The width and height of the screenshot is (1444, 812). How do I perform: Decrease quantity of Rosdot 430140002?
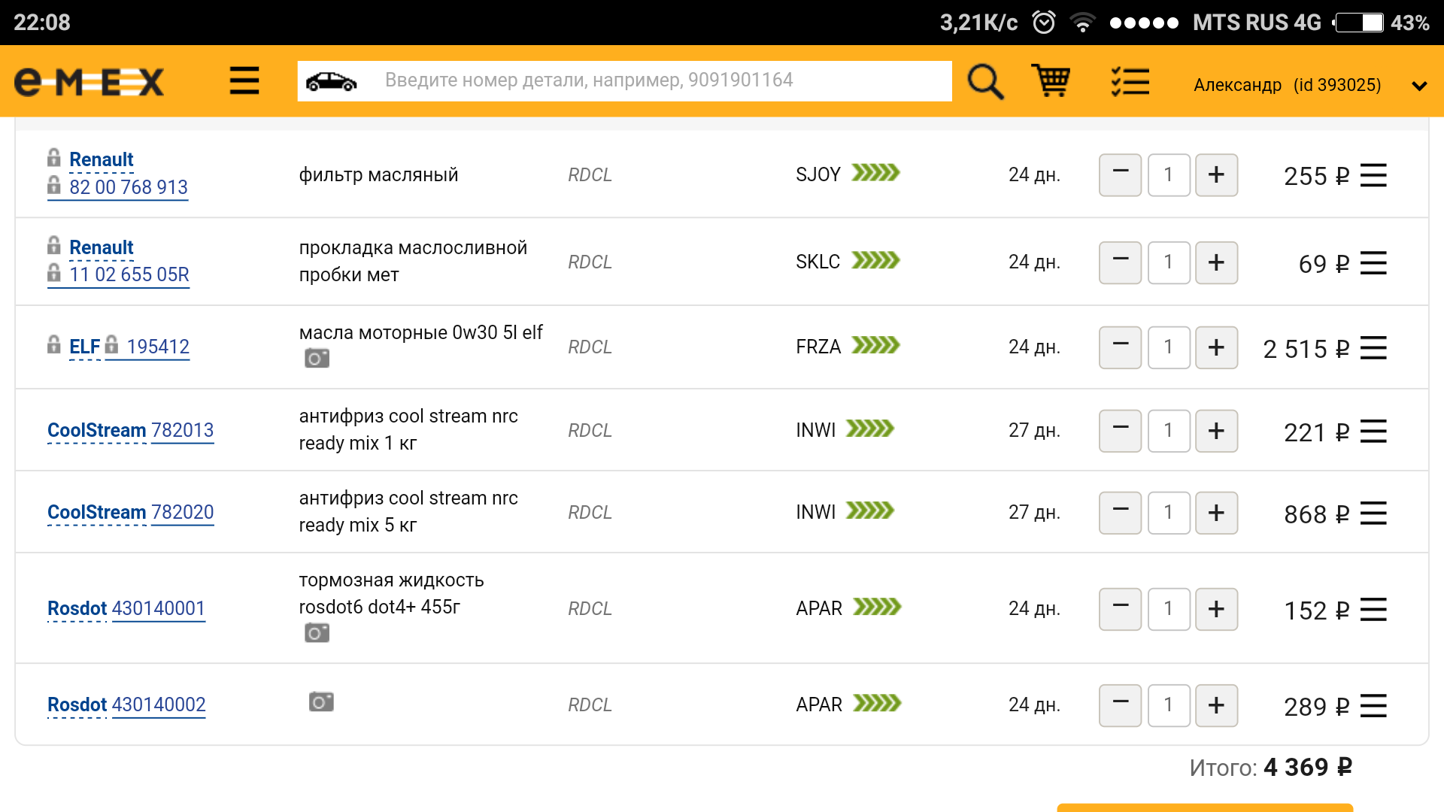coord(1120,705)
